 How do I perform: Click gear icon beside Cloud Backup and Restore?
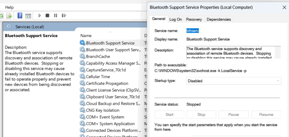(x=82, y=103)
